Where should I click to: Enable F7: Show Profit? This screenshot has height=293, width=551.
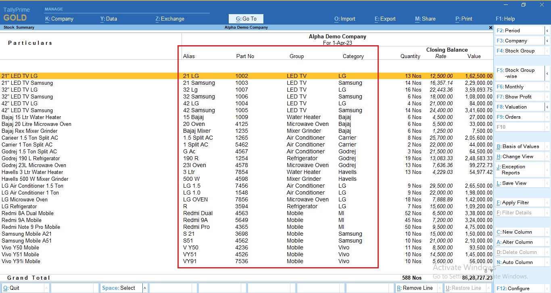point(518,96)
